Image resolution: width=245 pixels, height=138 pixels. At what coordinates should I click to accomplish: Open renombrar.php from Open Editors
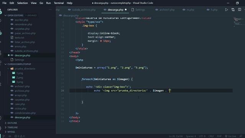pyautogui.click(x=23, y=25)
